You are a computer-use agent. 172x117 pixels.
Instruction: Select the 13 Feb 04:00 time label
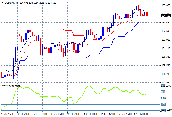[91, 114]
